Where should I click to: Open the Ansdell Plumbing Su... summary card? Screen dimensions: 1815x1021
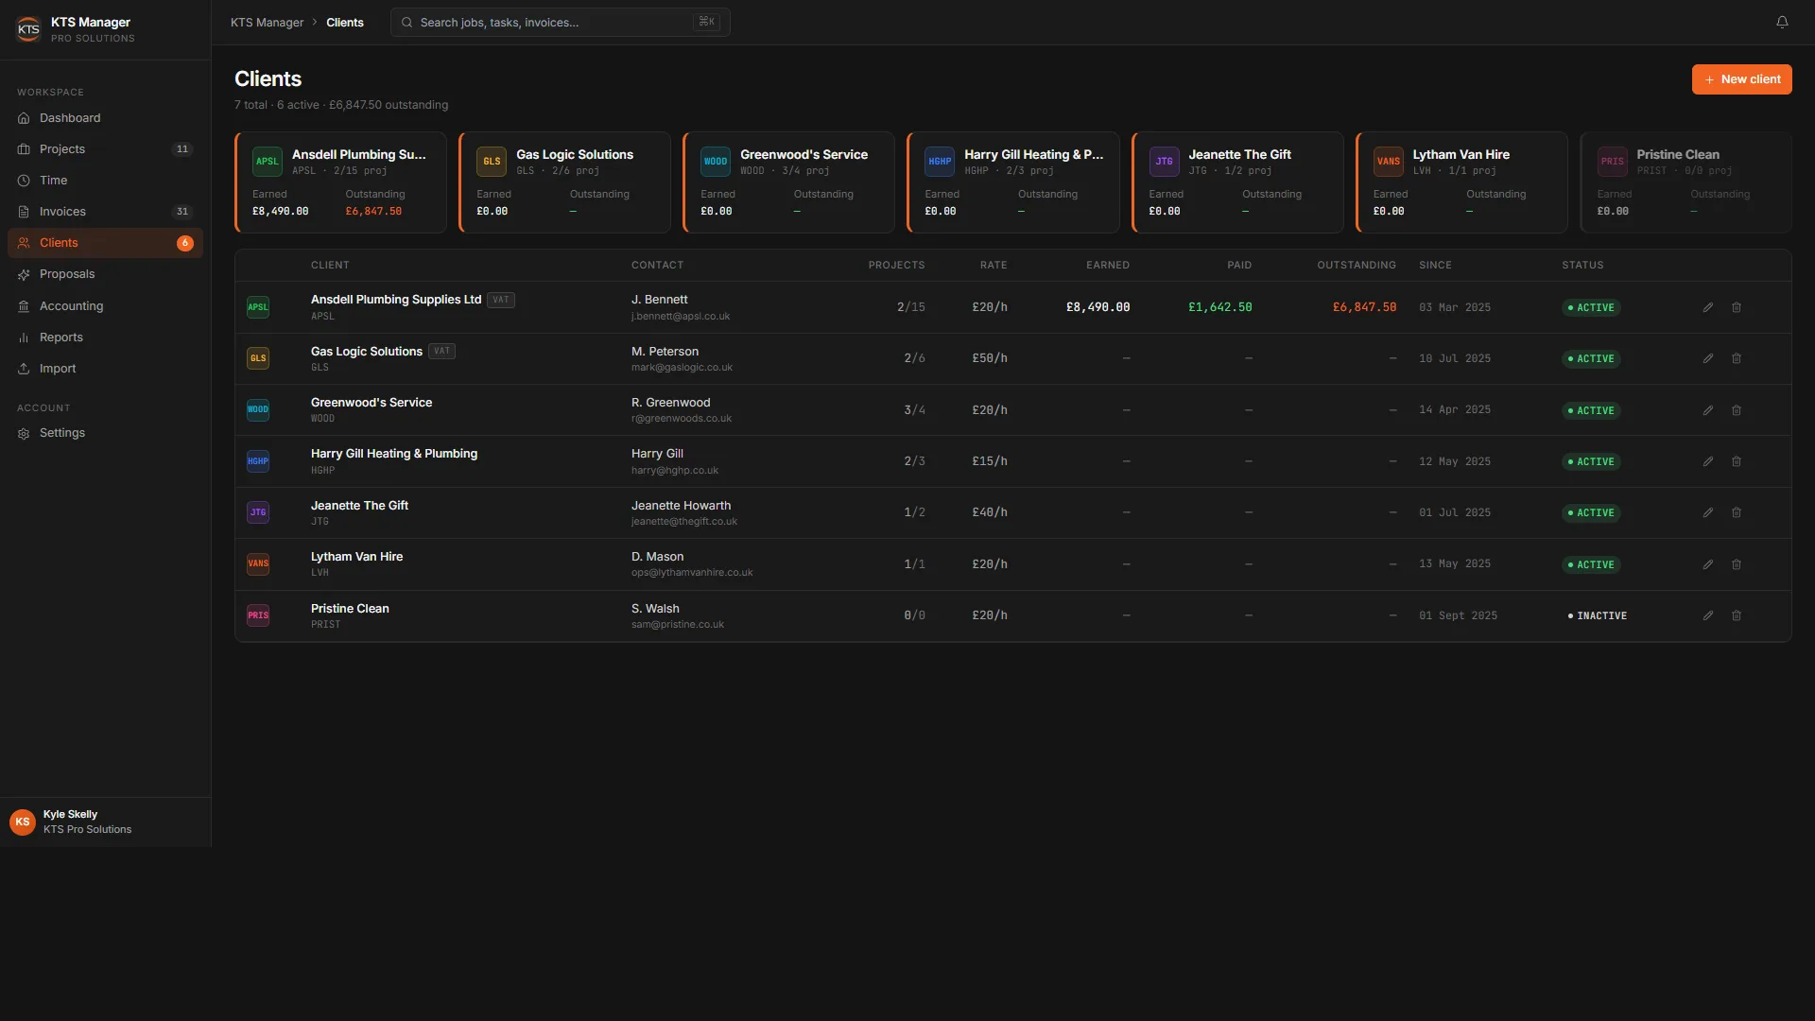pyautogui.click(x=340, y=182)
